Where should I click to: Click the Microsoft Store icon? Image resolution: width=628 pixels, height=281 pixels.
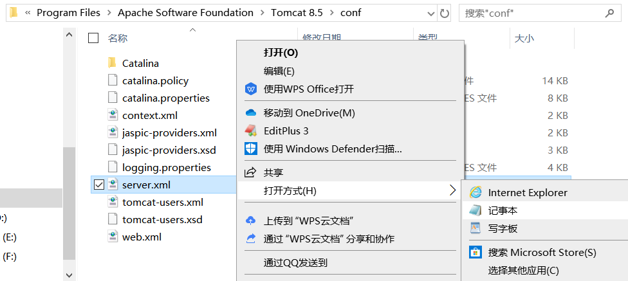coord(476,252)
